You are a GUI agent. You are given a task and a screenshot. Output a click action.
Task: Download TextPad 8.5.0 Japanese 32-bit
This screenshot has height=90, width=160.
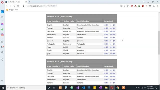(x=106, y=50)
